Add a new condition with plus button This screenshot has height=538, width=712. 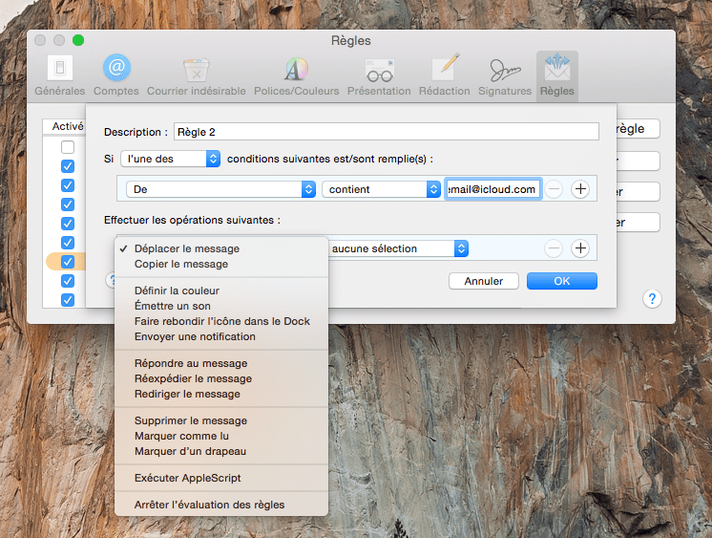579,189
